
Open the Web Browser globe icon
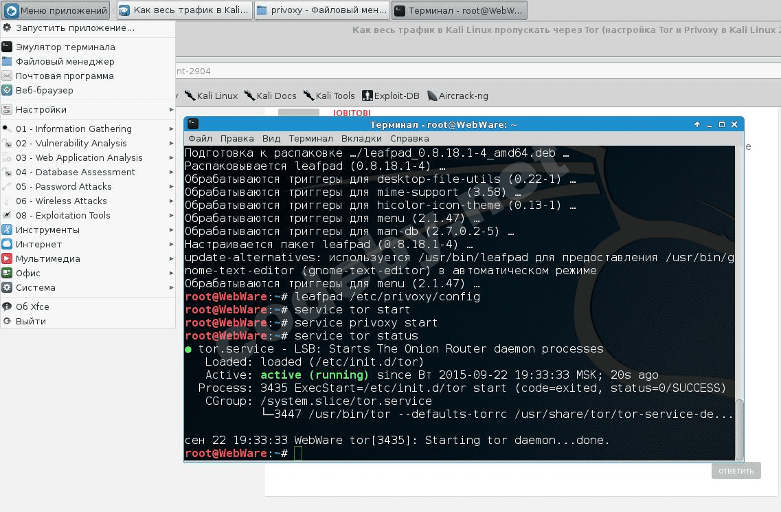7,90
